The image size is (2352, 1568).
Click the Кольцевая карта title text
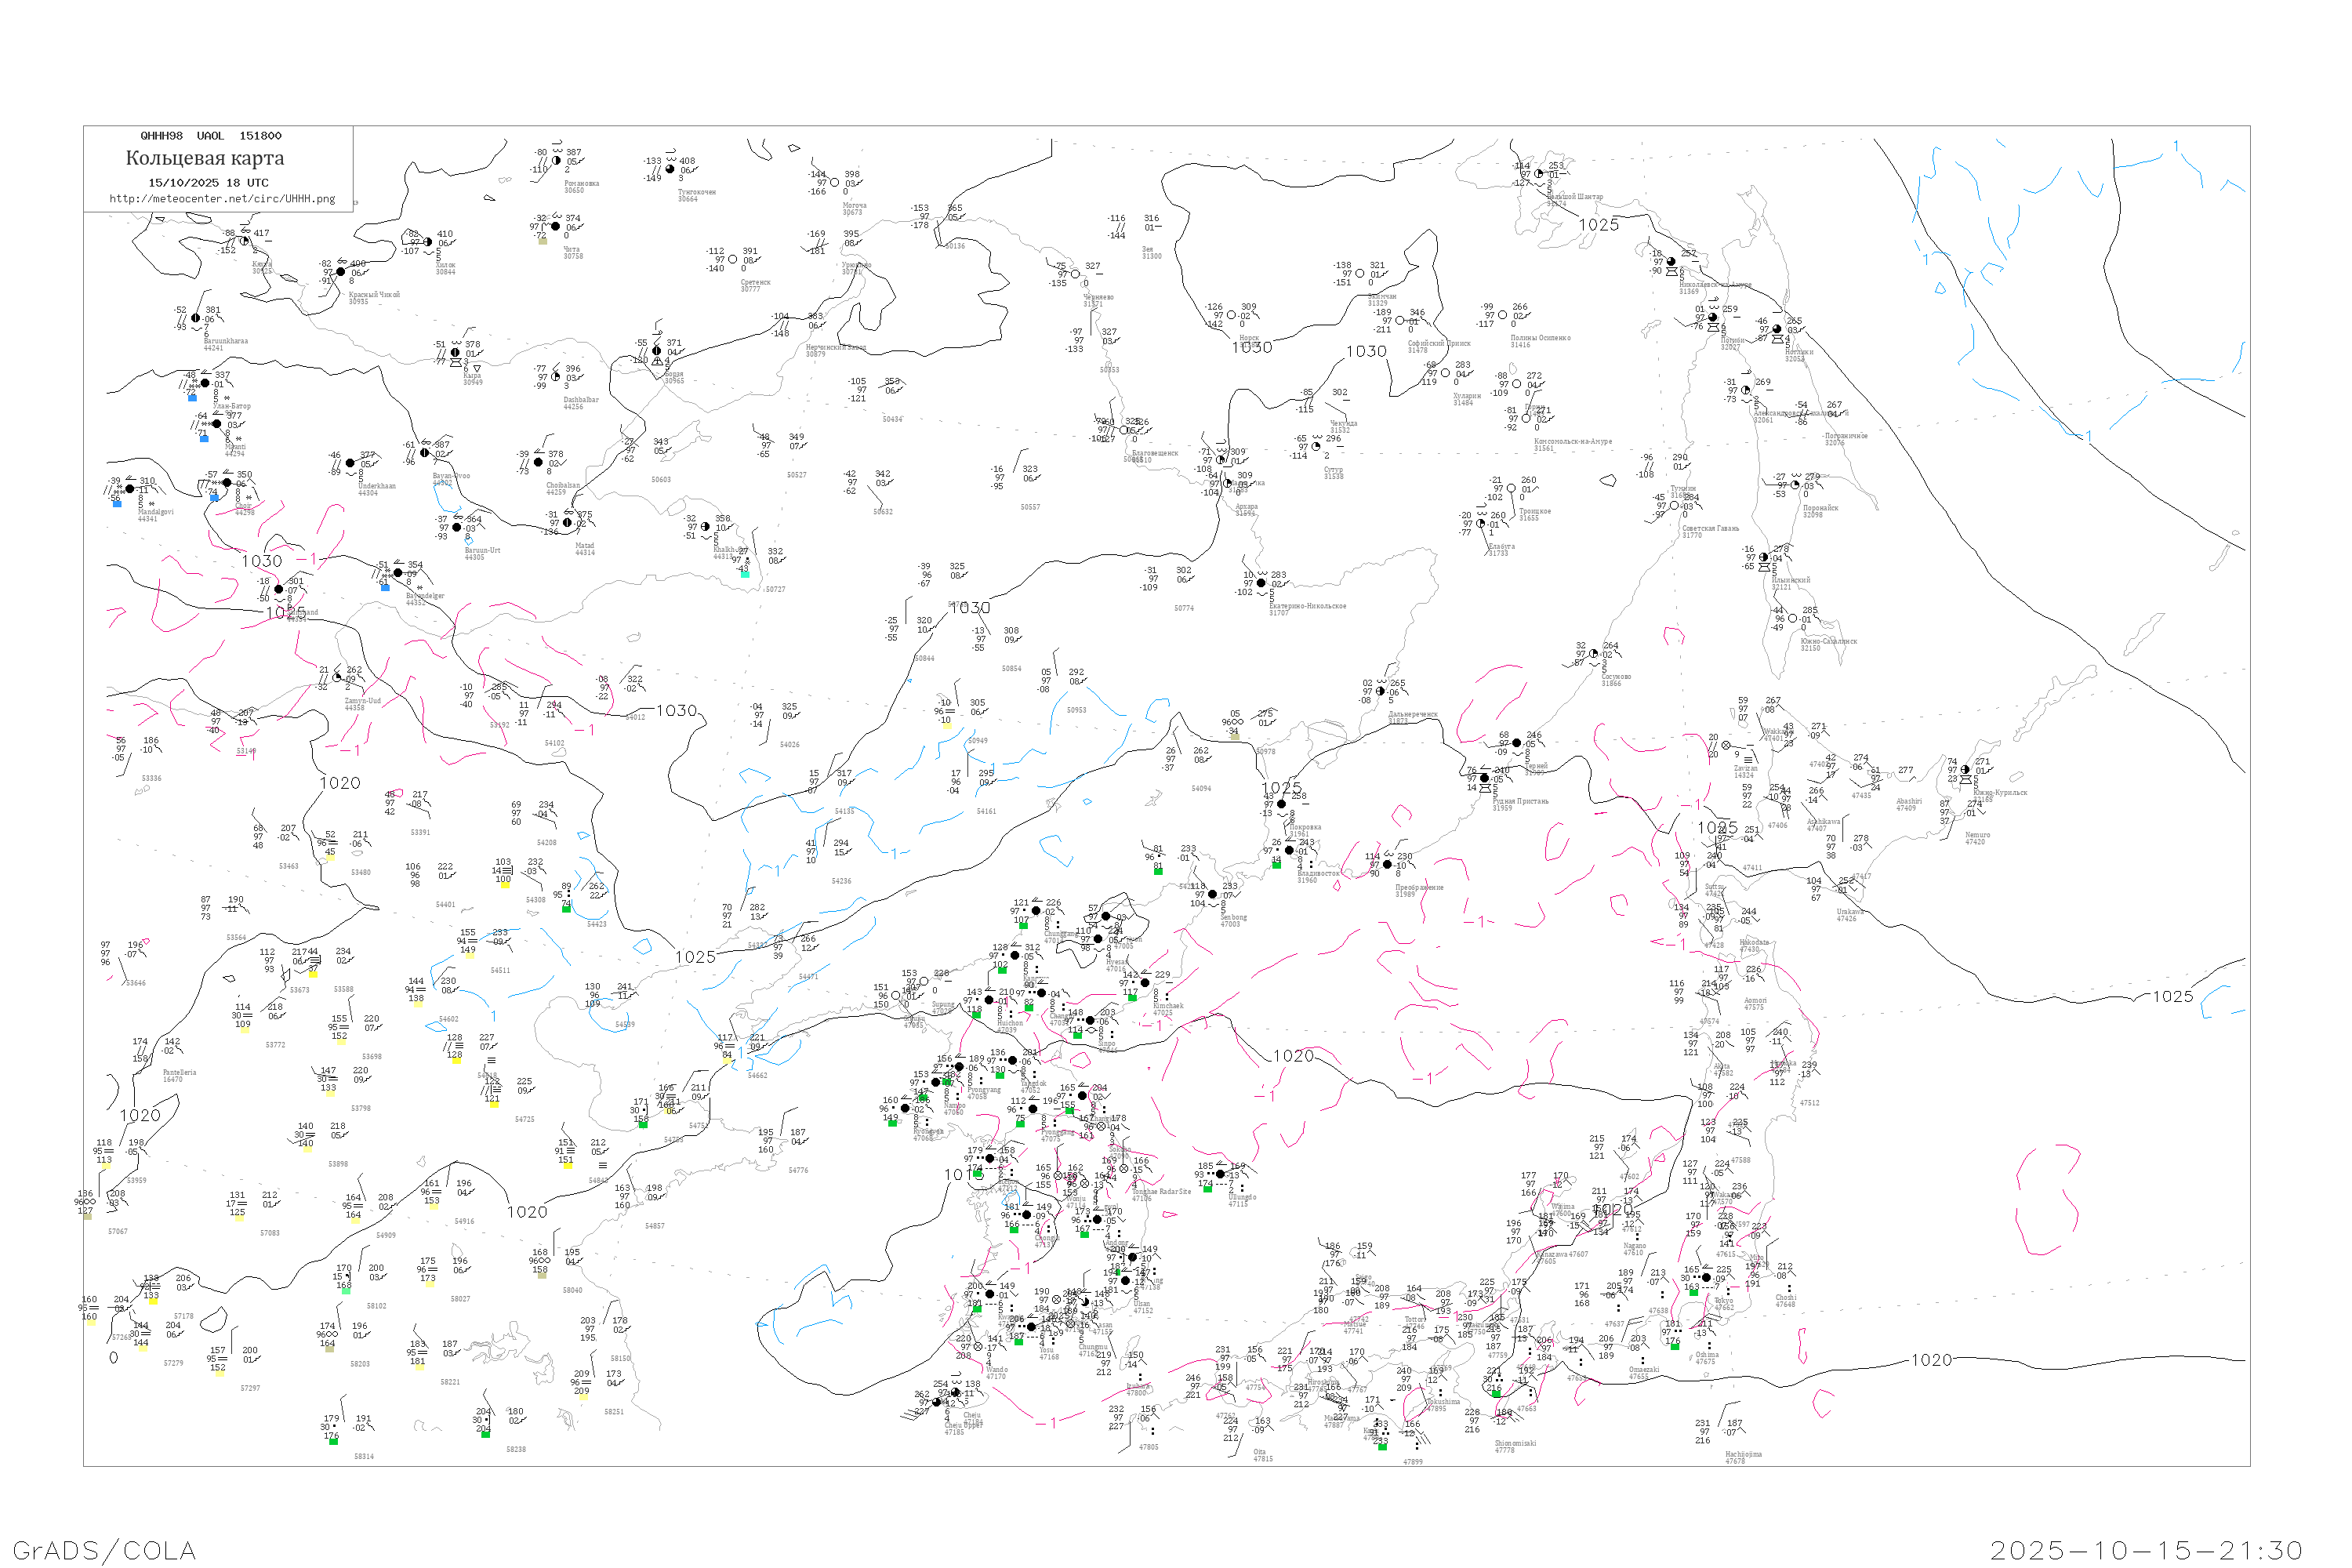pyautogui.click(x=205, y=158)
